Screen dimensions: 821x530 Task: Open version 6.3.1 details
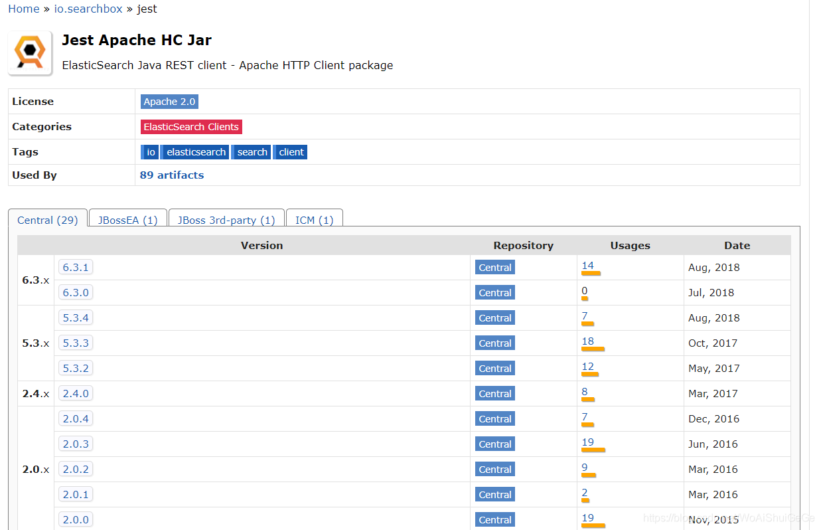pyautogui.click(x=75, y=267)
